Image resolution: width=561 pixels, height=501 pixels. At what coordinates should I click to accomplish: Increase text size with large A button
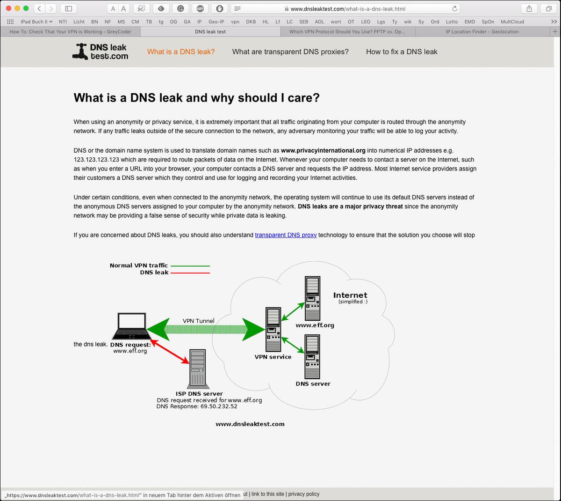coord(124,8)
